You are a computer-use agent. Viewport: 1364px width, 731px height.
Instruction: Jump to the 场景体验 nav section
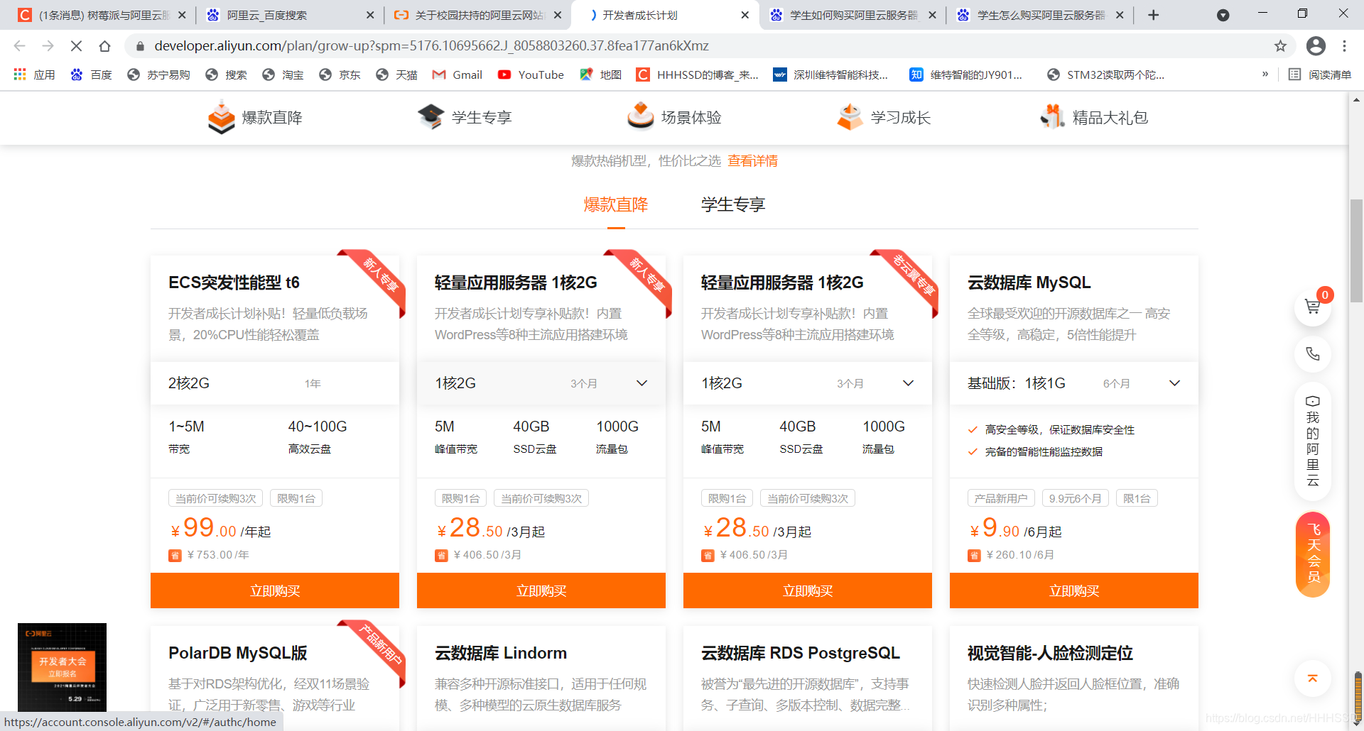coord(674,117)
